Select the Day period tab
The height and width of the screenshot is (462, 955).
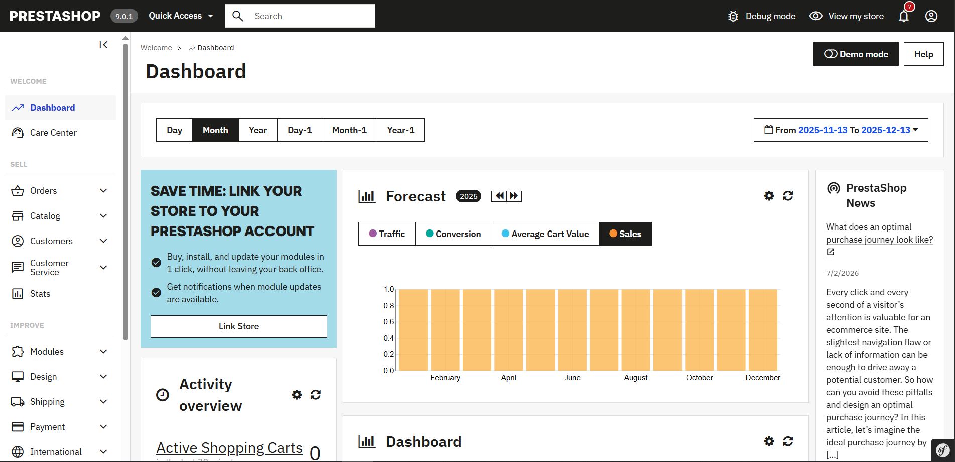(x=174, y=130)
